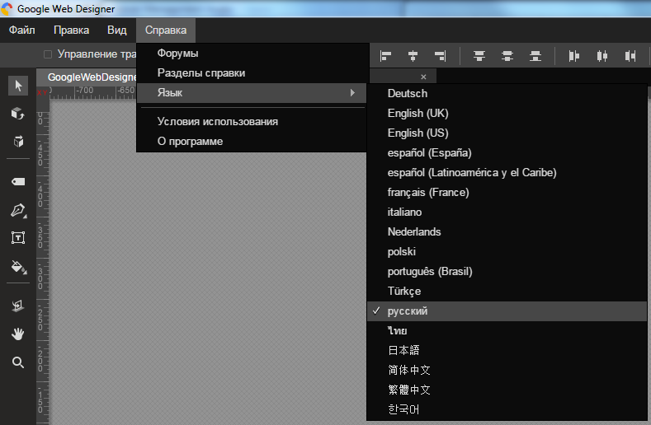Open the О программе dialog

pyautogui.click(x=190, y=141)
